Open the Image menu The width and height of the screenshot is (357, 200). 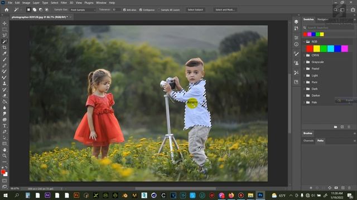click(x=26, y=3)
